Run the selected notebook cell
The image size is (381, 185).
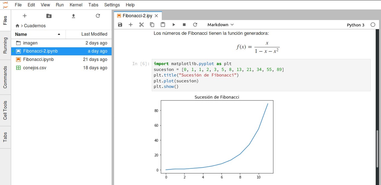pos(174,24)
